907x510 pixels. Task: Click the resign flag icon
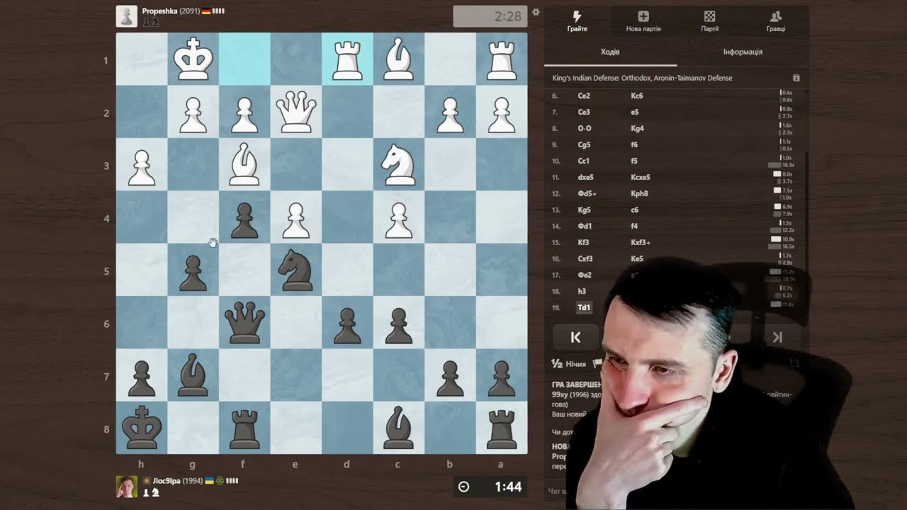click(597, 363)
